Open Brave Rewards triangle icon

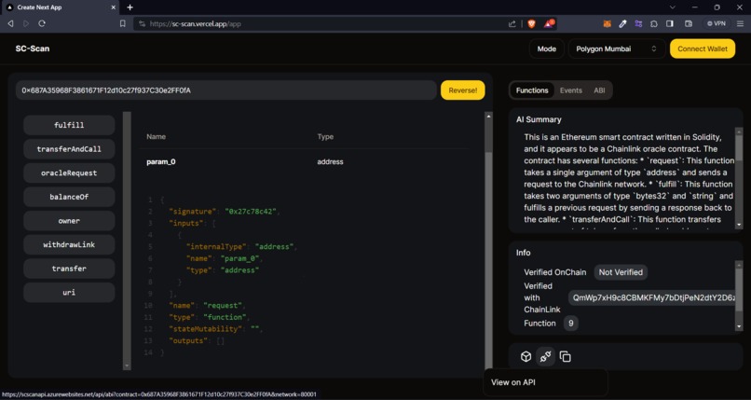(x=549, y=23)
